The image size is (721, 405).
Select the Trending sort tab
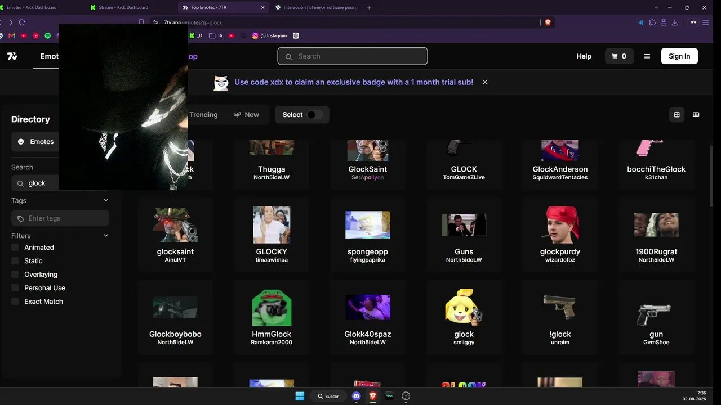[x=203, y=115]
